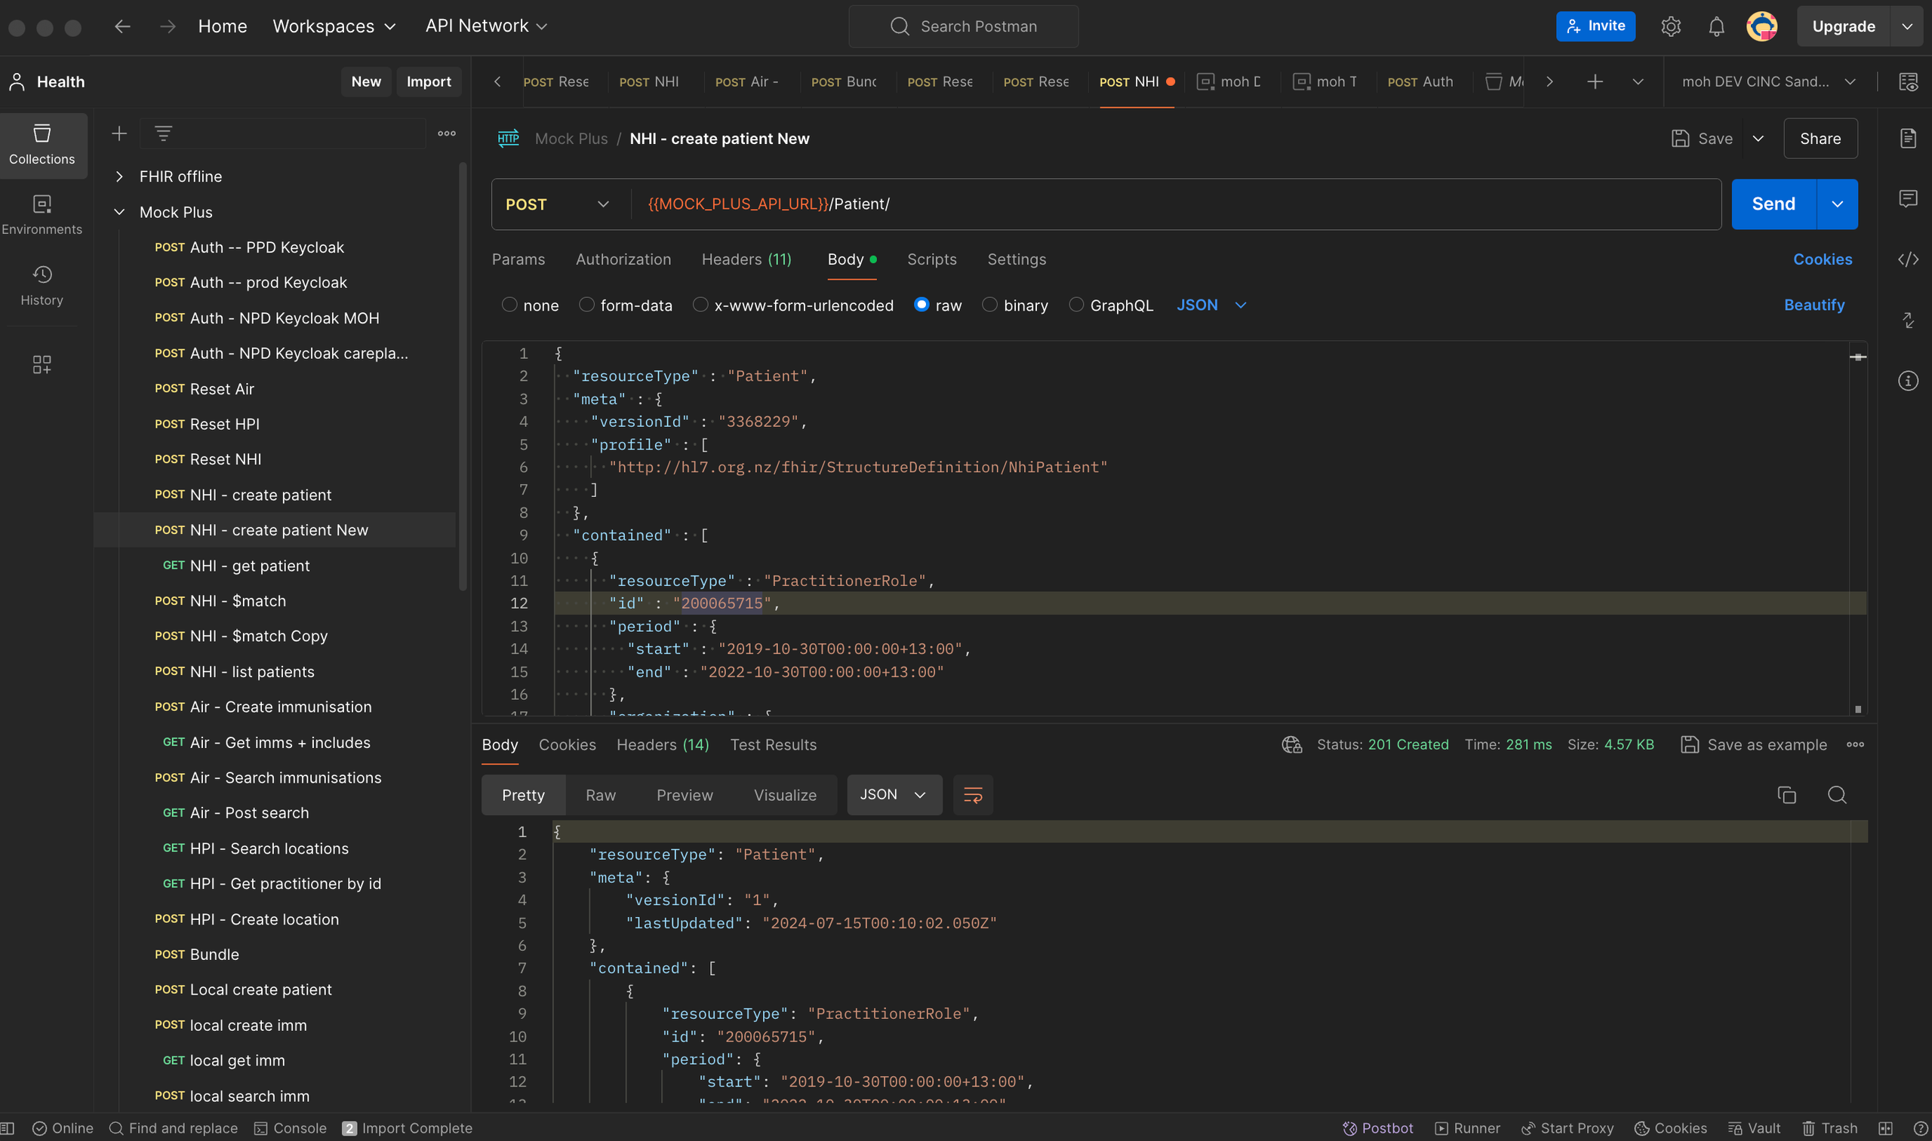The width and height of the screenshot is (1932, 1141).
Task: Open the documentation icon in right sidebar
Action: [1908, 139]
